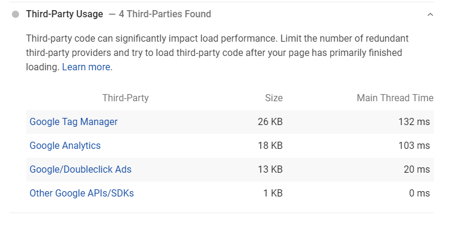
Task: Open the Google Analytics link
Action: pos(65,145)
